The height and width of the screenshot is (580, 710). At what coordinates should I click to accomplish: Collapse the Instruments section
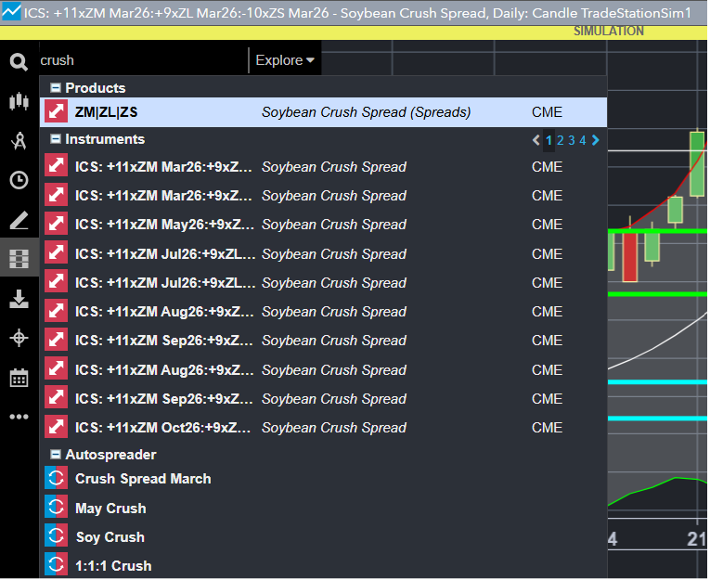click(56, 139)
